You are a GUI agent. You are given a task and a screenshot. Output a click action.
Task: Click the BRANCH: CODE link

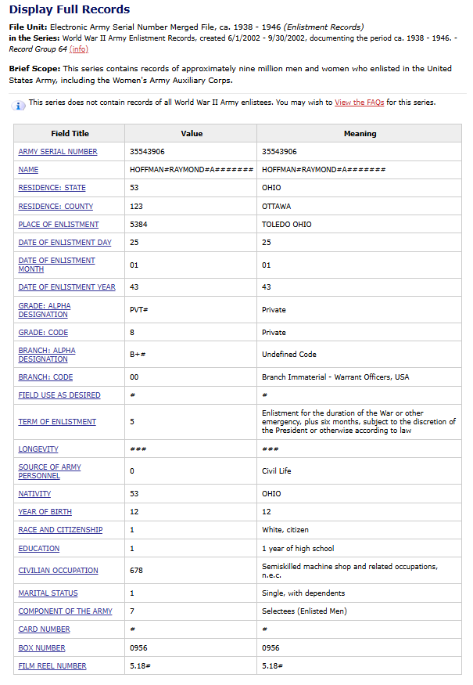point(45,377)
